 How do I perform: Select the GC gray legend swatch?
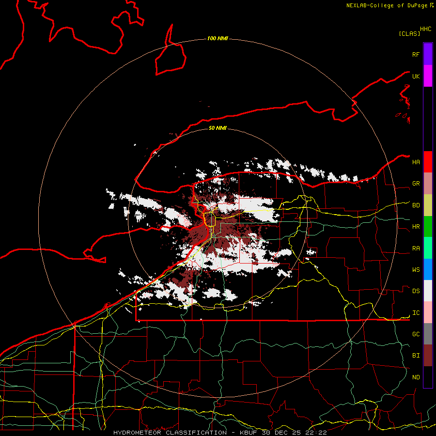click(x=428, y=334)
